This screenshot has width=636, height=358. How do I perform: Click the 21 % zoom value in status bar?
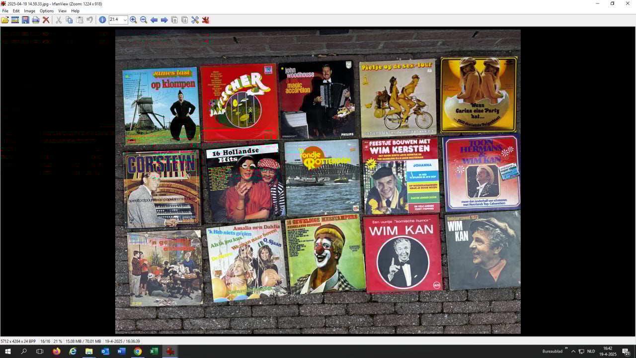click(x=58, y=341)
